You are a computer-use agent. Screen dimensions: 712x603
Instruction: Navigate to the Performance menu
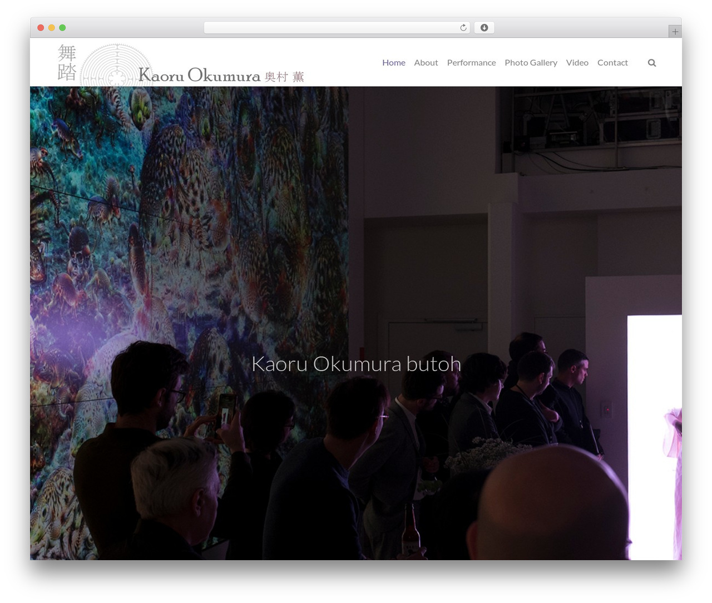tap(471, 63)
